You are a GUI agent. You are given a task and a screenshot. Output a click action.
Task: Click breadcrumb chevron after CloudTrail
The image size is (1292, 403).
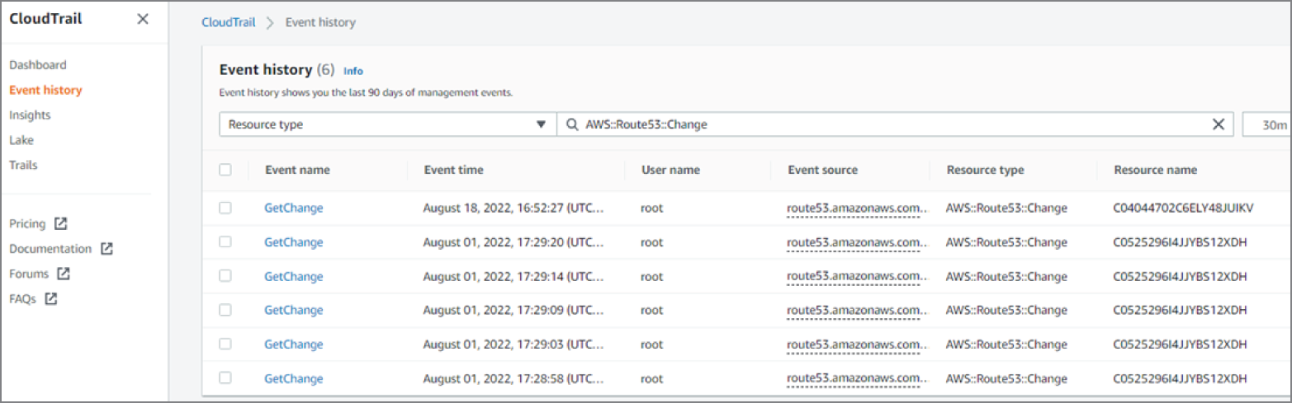coord(269,23)
